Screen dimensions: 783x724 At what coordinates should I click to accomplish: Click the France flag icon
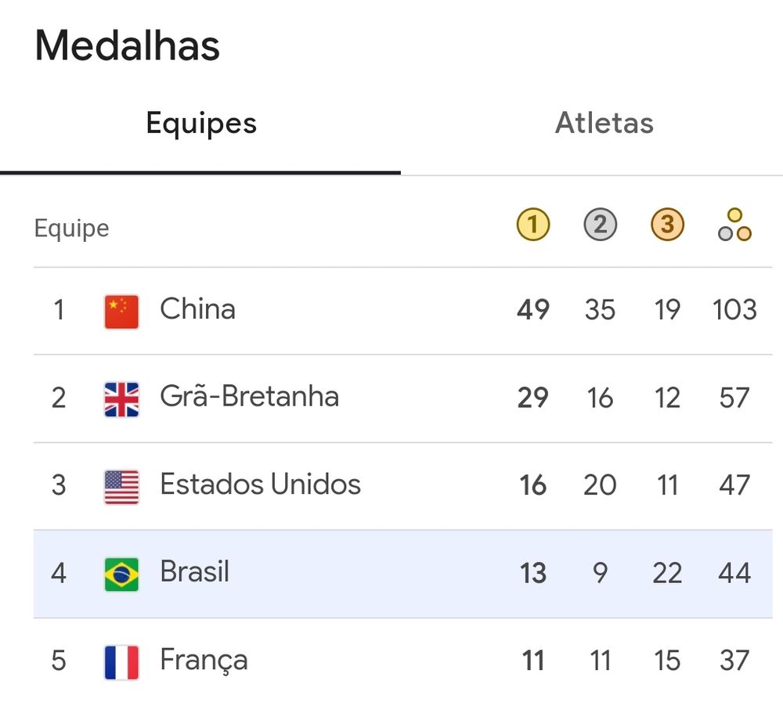121,661
